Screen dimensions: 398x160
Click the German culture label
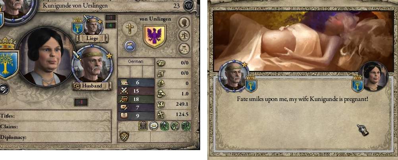(136, 61)
